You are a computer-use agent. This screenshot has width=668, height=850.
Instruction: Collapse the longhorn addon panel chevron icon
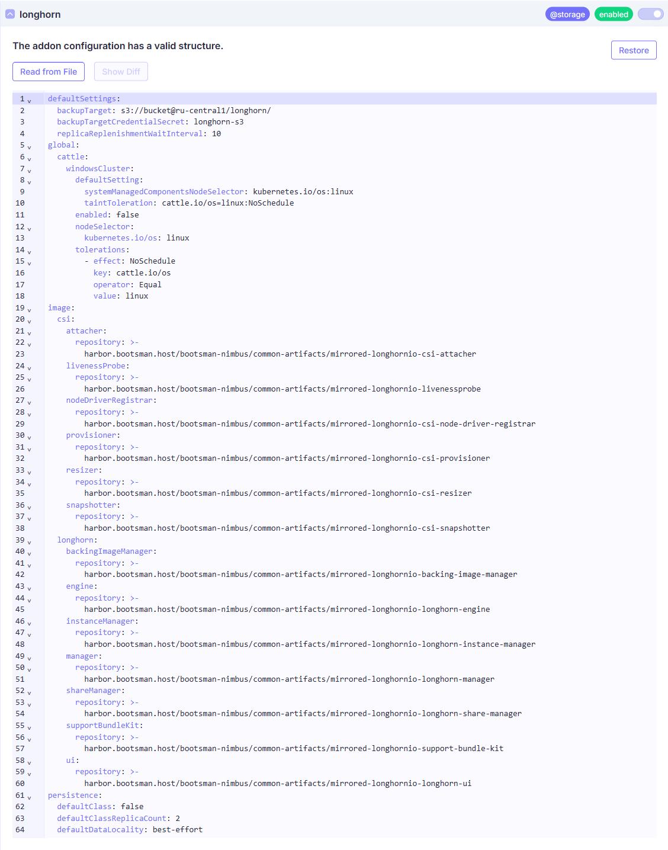click(x=10, y=14)
